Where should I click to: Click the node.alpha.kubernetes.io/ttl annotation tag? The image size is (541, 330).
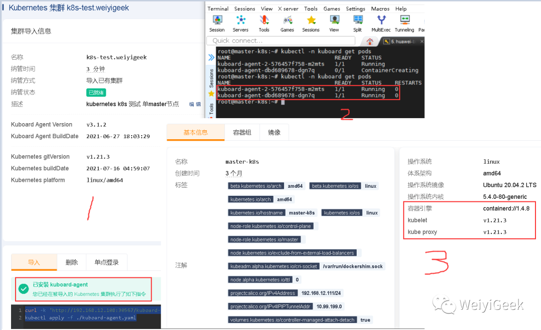point(260,279)
